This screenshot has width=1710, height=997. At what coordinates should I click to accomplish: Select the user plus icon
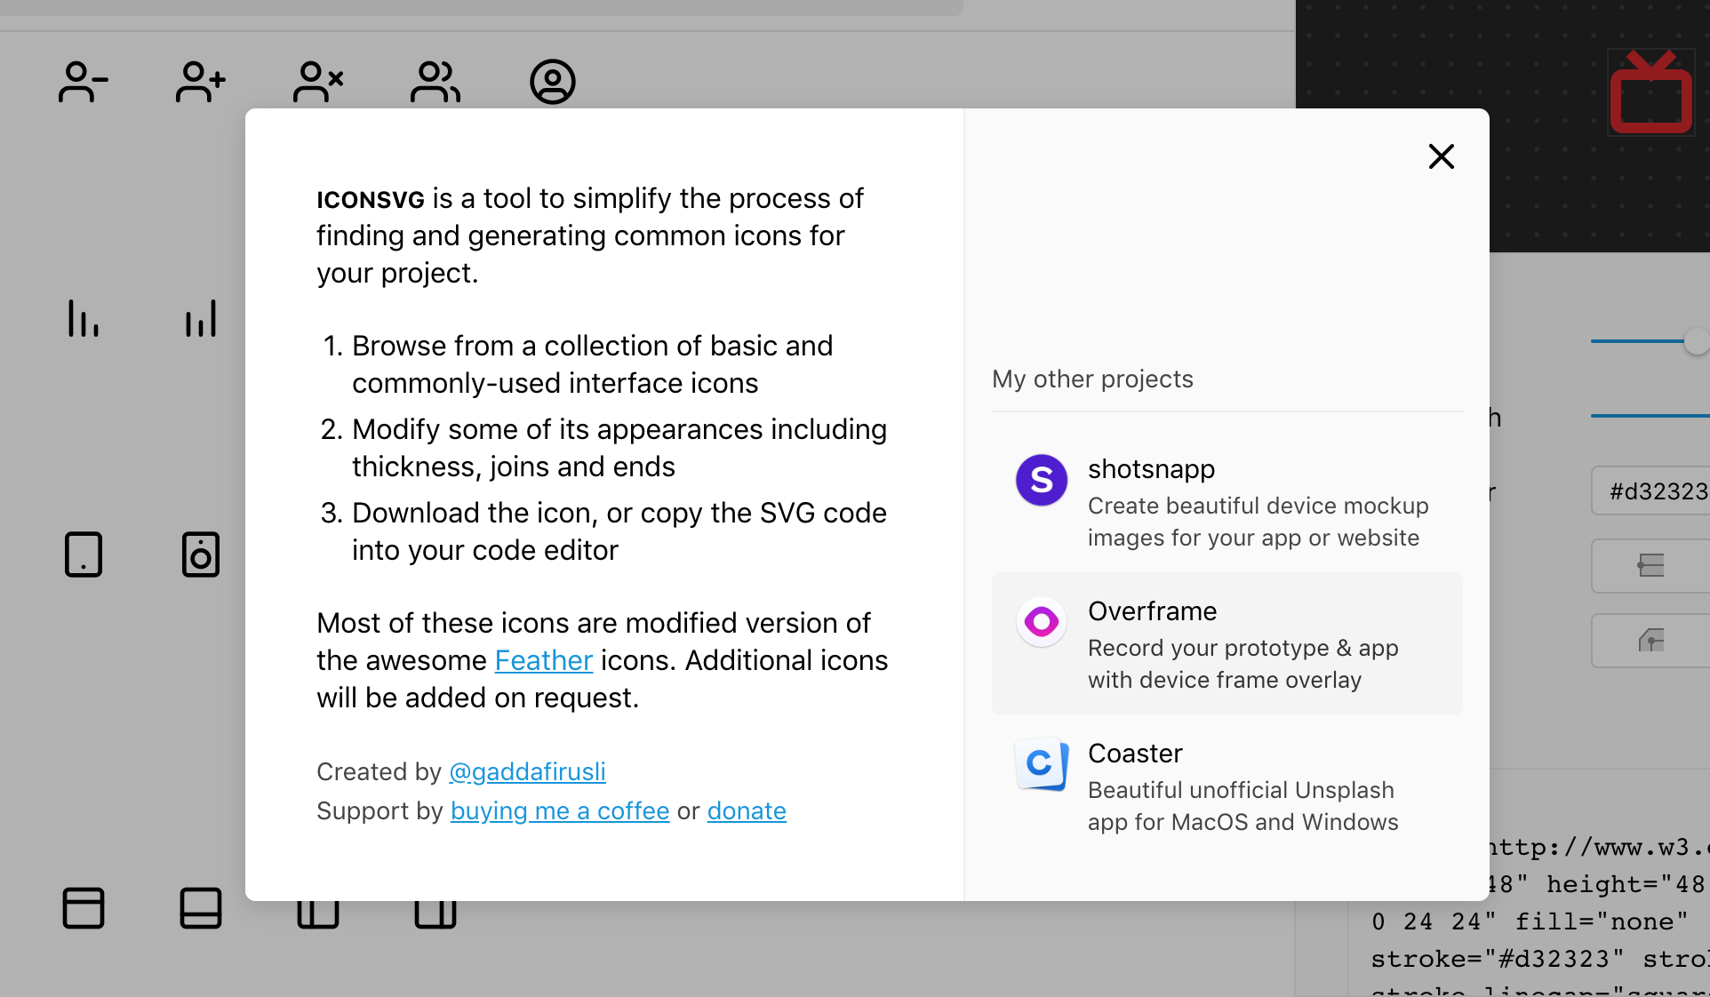click(x=201, y=82)
